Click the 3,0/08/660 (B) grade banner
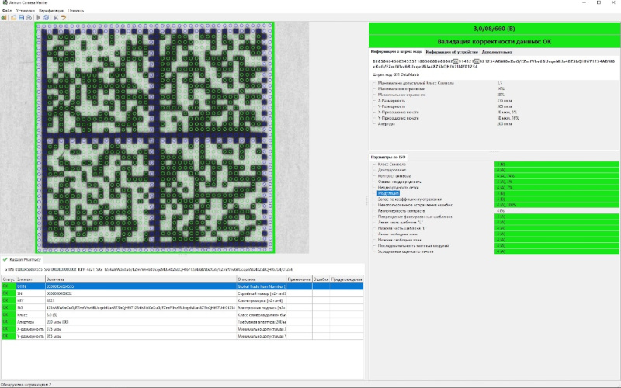 494,29
